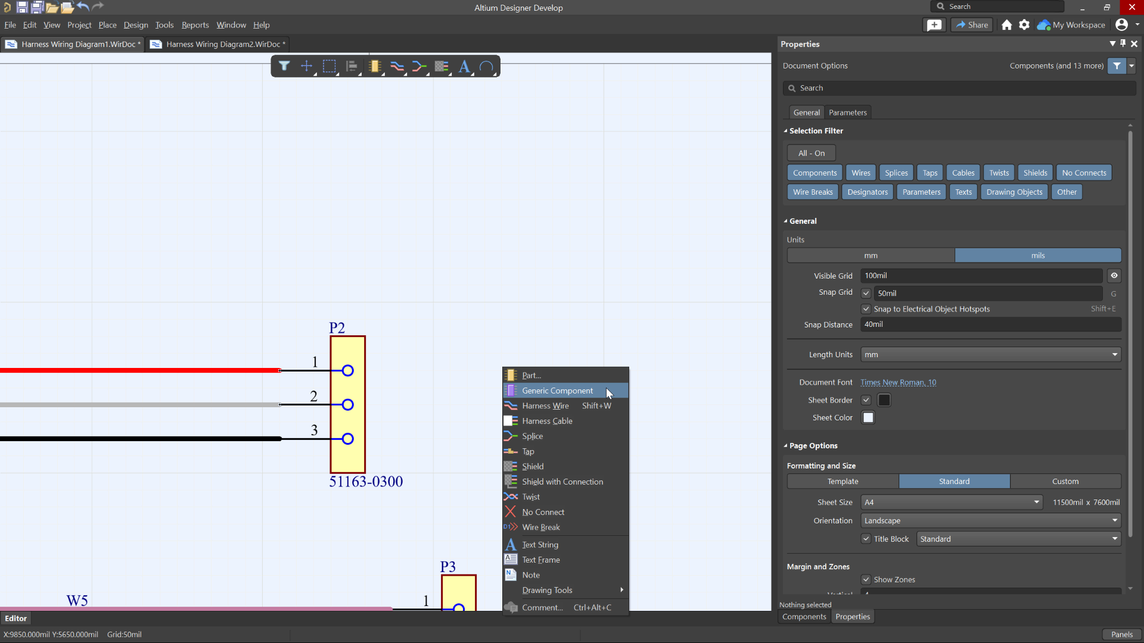Viewport: 1144px width, 643px height.
Task: Click the All - On filter button
Action: tap(812, 154)
